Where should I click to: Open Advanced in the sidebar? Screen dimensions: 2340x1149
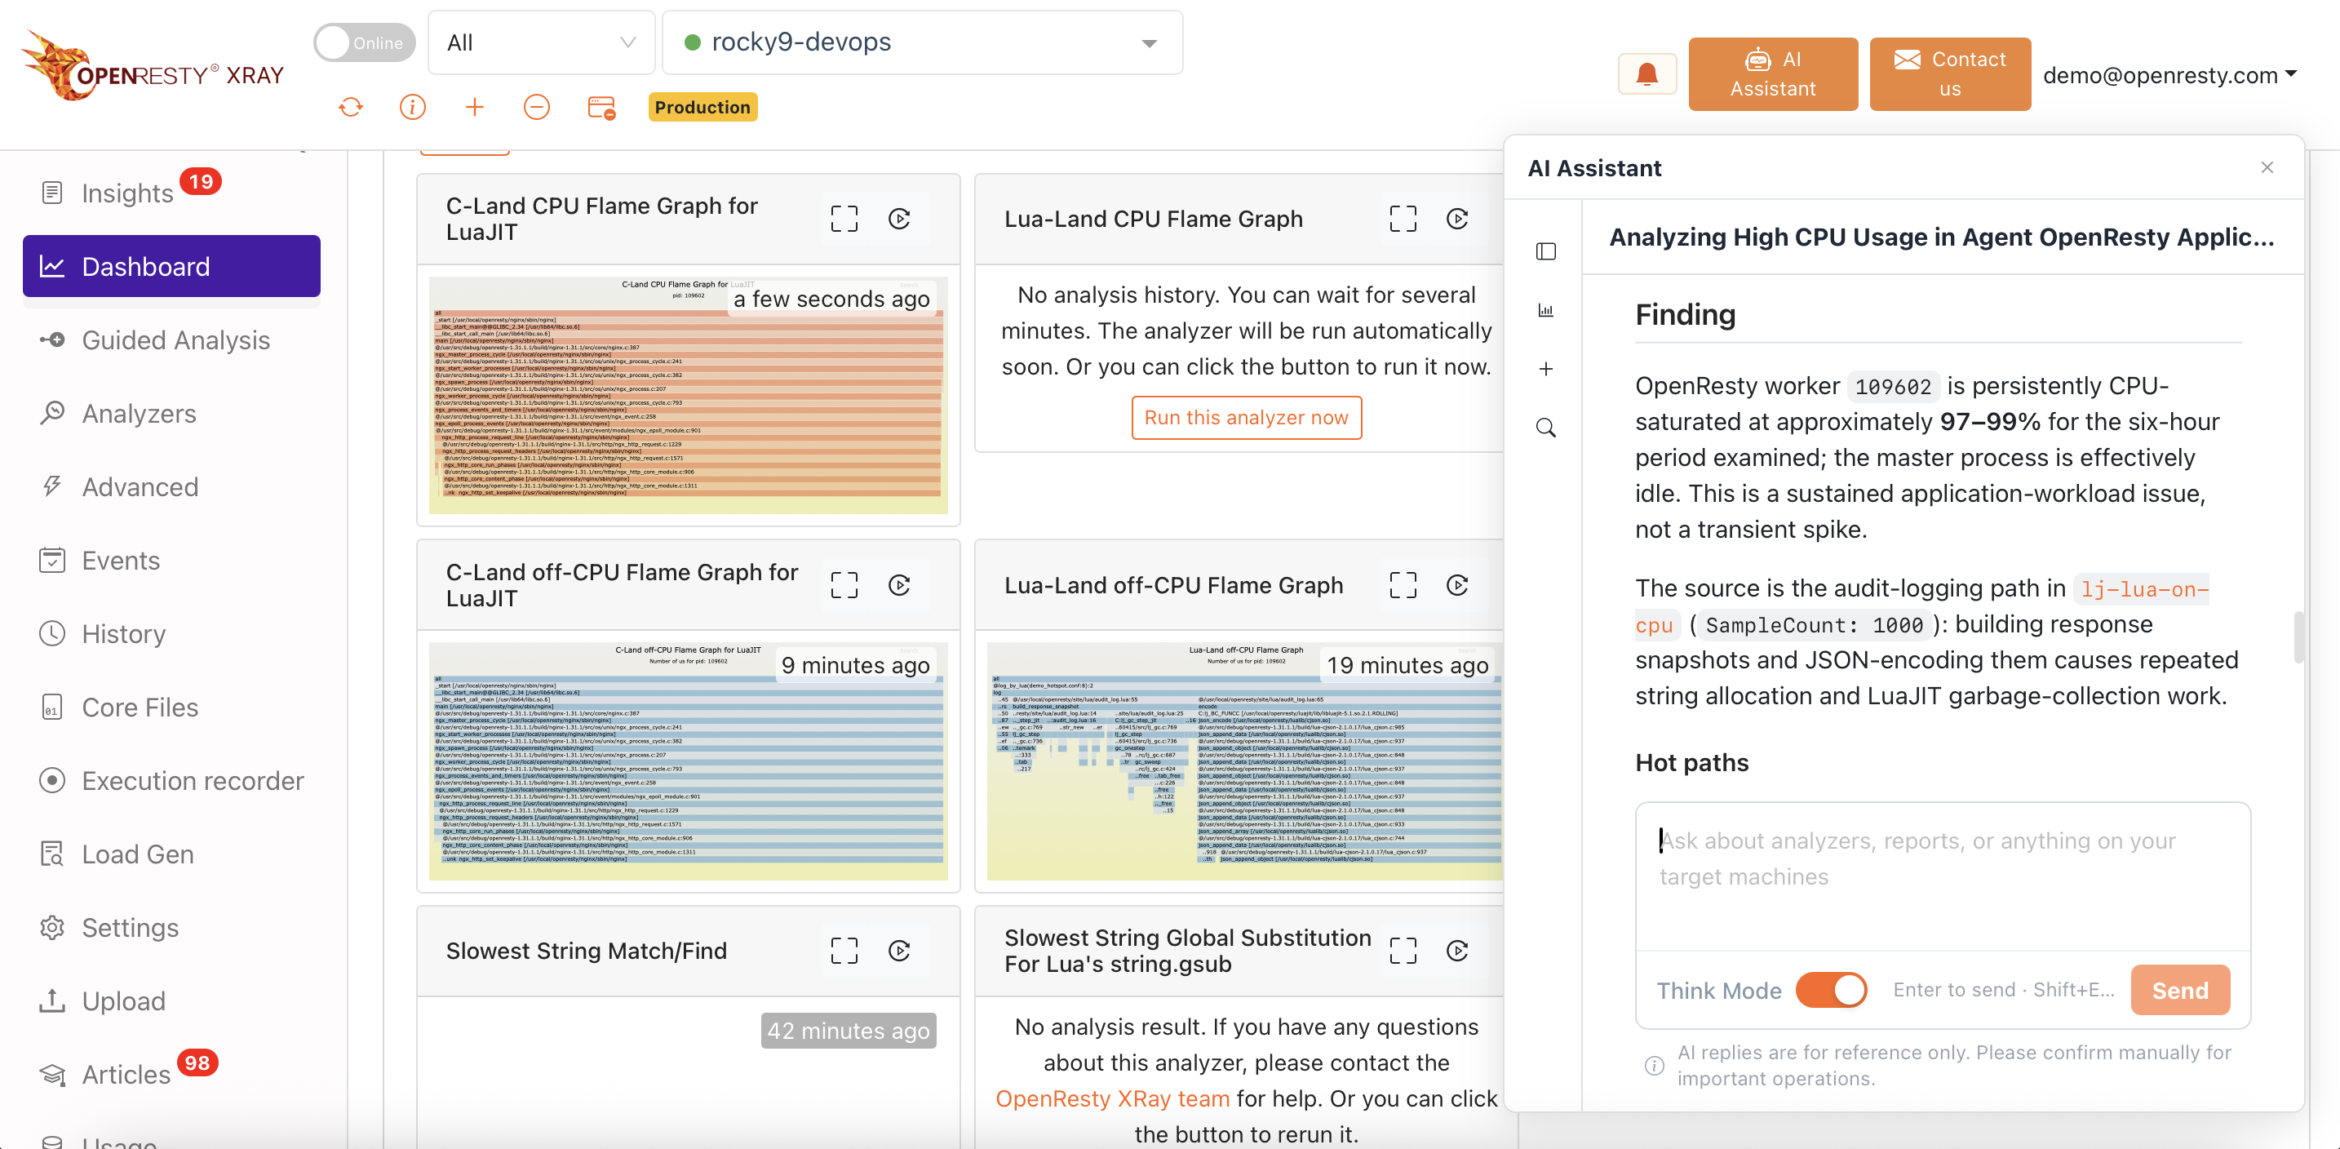tap(171, 487)
